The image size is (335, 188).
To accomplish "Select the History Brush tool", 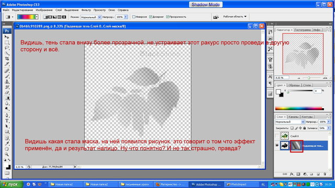I will coord(7,87).
